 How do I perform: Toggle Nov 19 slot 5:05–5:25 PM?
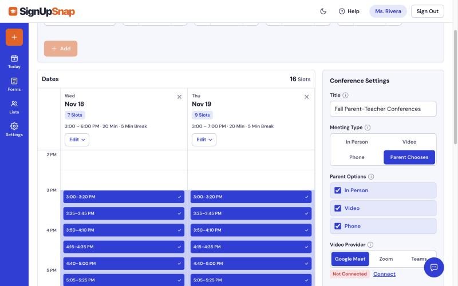click(251, 280)
